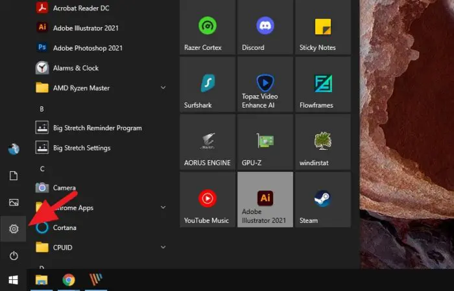Open the Sticky Notes tile
This screenshot has height=291, width=454.
[323, 27]
